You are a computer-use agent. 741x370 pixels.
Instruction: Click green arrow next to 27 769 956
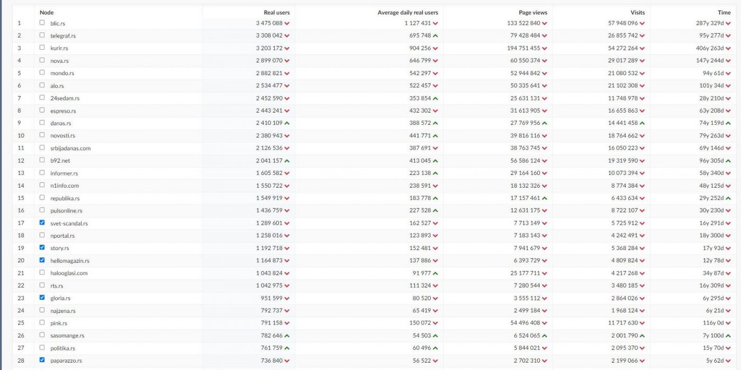[x=544, y=123]
